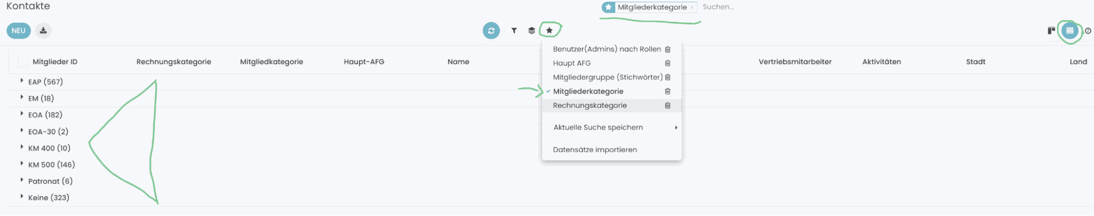
Task: Select Rechnungskategorie favorite filter
Action: (590, 105)
